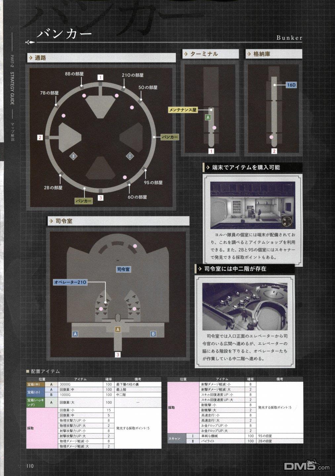
Task: Click exit marker 2 below the hangar map
Action: (274, 151)
